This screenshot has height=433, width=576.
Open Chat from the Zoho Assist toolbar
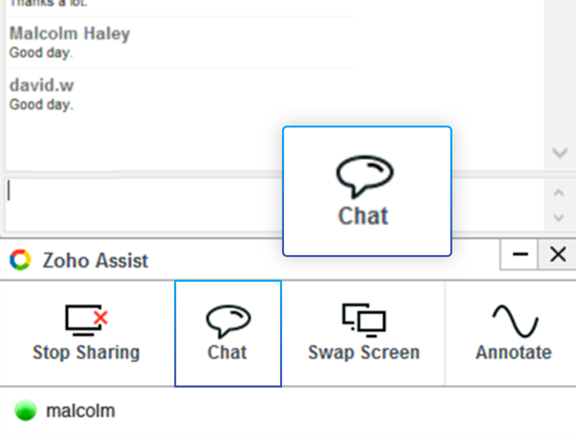coord(228,334)
